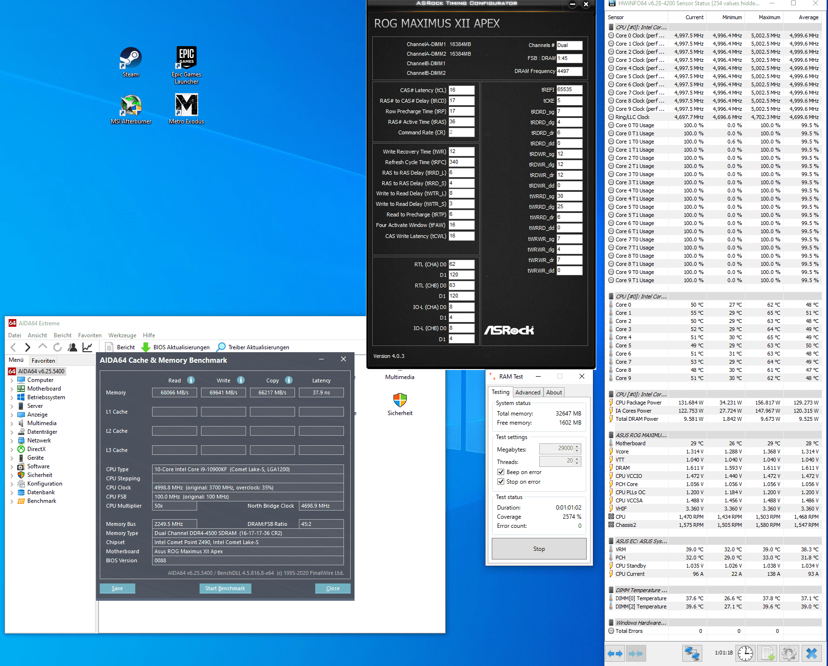
Task: Open the Favoriten menu in AIDA64
Action: [x=90, y=335]
